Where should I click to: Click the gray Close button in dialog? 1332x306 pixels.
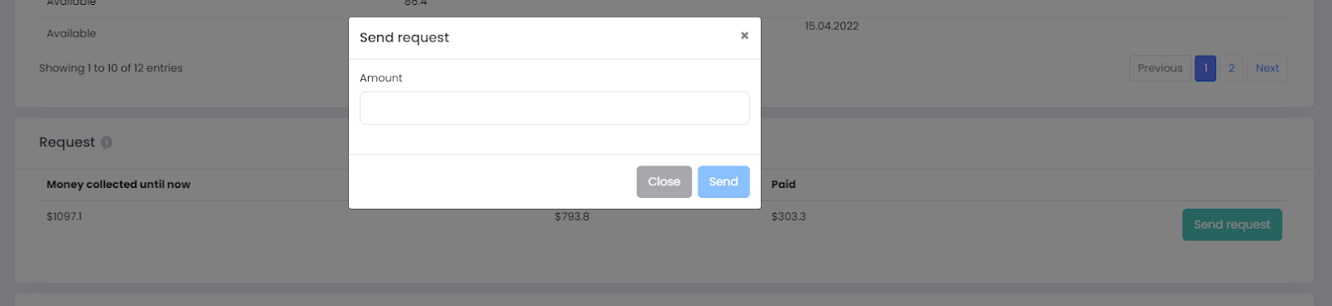pyautogui.click(x=664, y=182)
